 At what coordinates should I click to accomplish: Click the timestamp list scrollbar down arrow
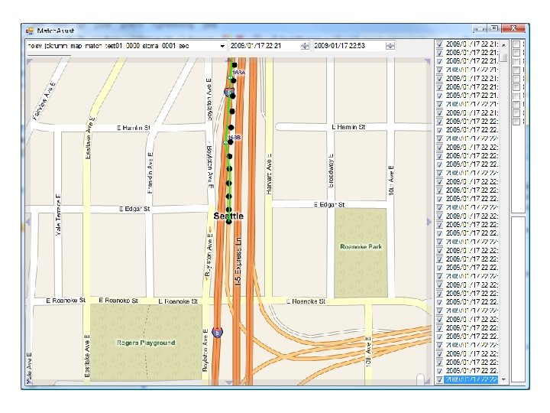pos(503,379)
